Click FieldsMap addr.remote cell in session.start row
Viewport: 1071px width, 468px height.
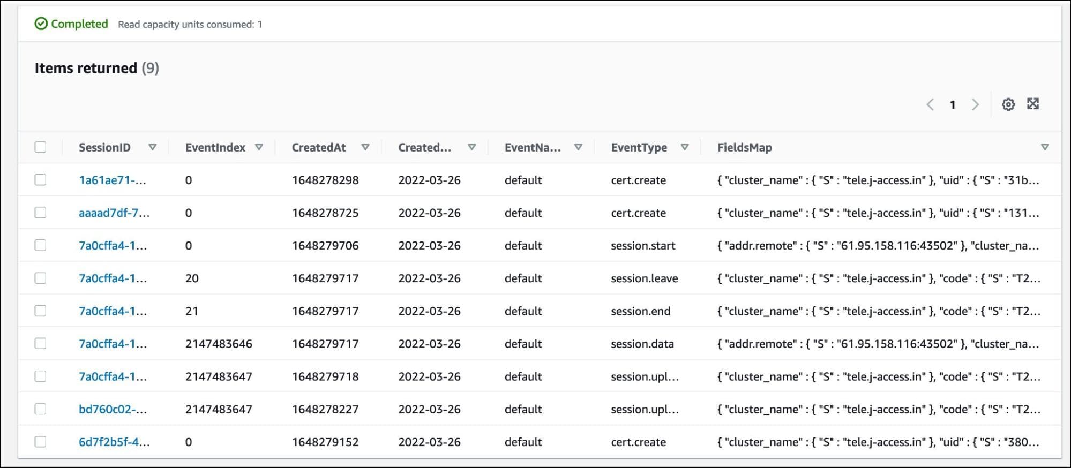pos(878,246)
